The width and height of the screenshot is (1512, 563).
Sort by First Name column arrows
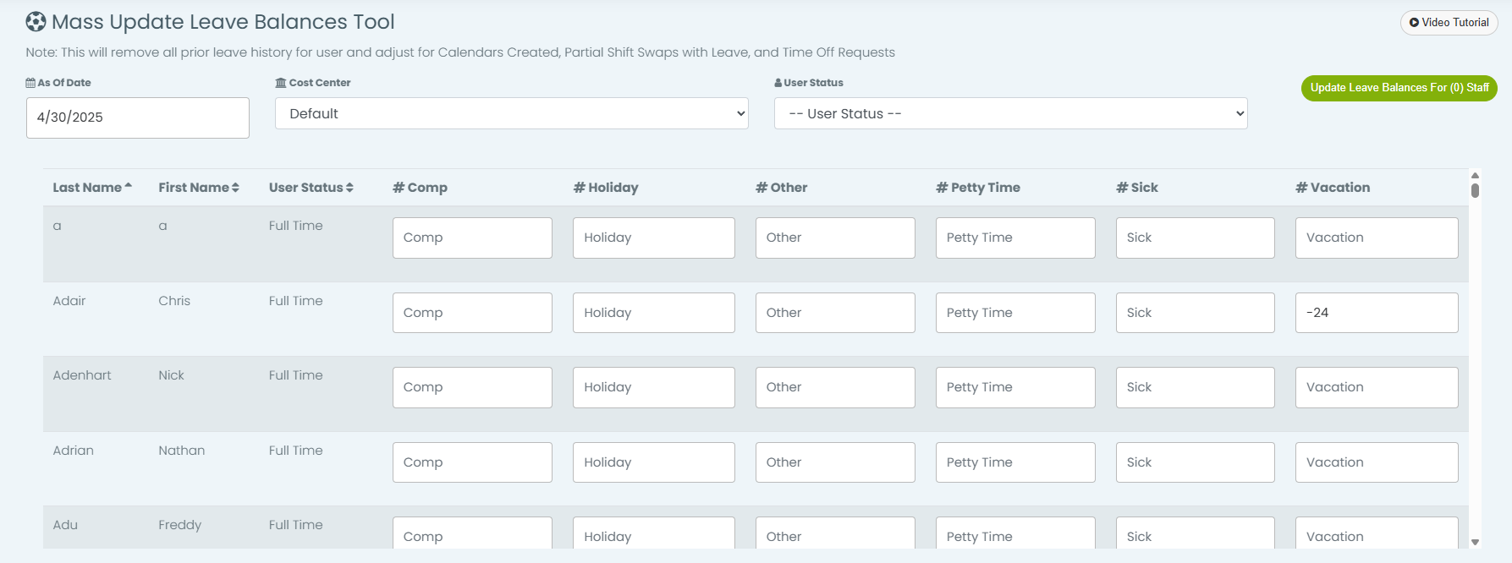click(x=235, y=188)
